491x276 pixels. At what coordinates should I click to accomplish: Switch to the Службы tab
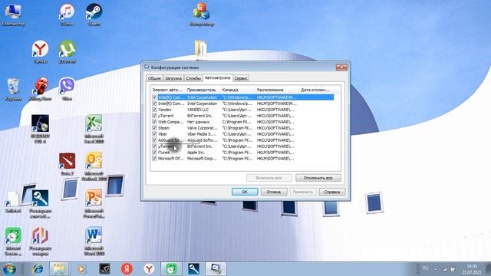[193, 78]
